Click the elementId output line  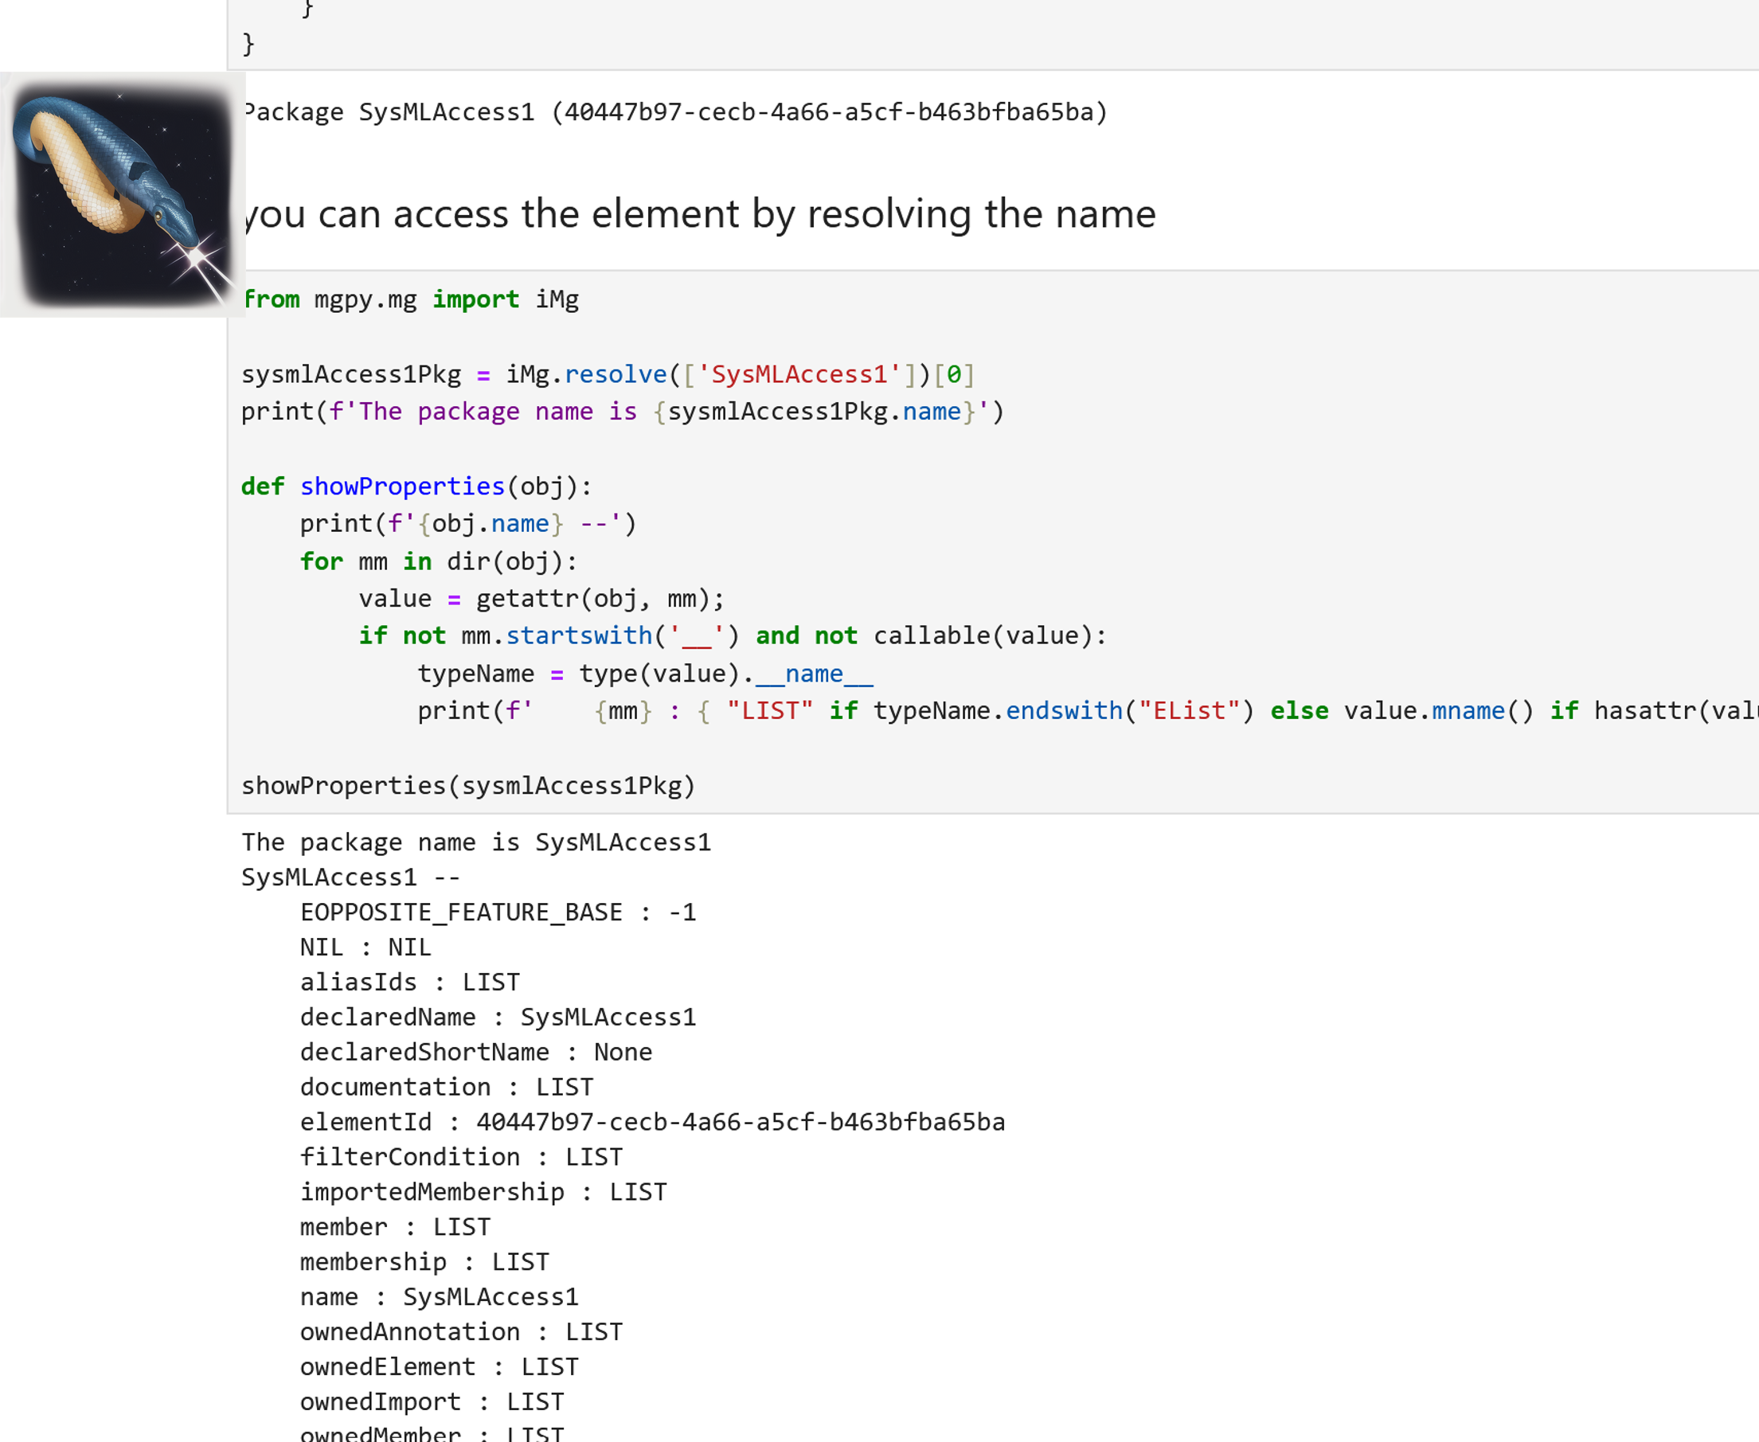pos(652,1122)
